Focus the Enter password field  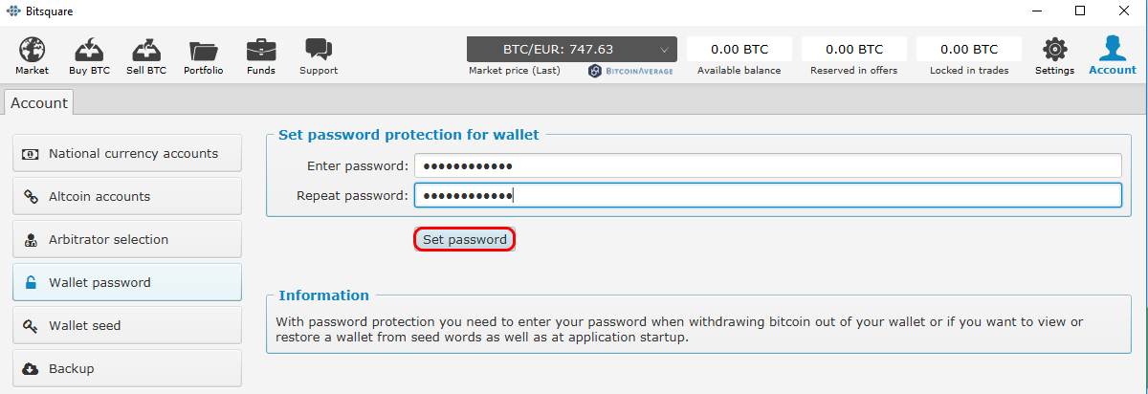(x=767, y=165)
